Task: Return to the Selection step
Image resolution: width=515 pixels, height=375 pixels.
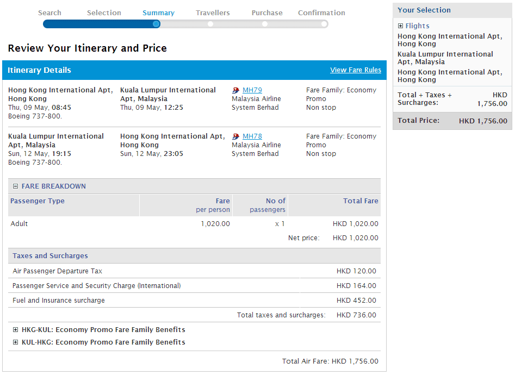Action: 104,12
